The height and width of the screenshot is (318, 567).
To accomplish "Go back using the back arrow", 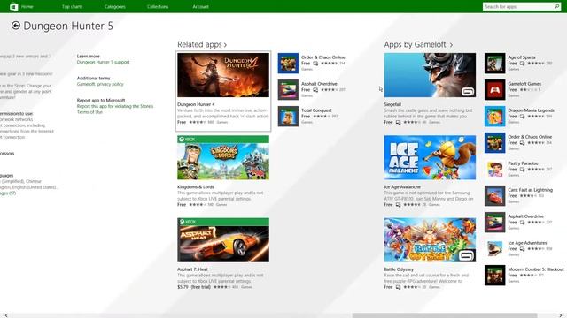I will (16, 26).
